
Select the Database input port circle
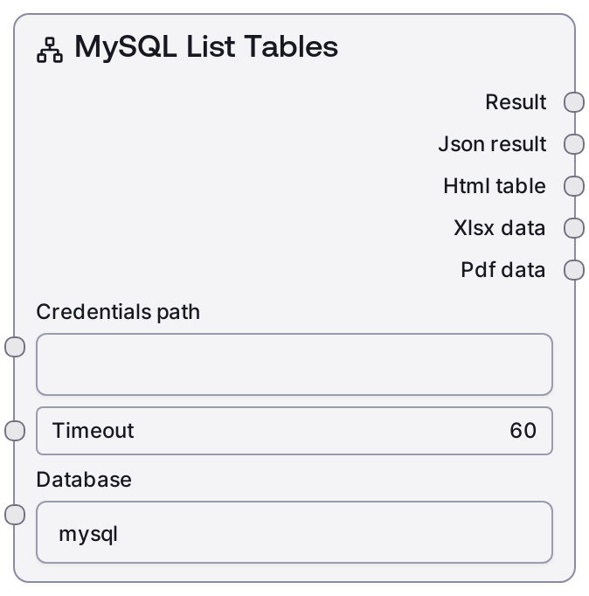[15, 515]
